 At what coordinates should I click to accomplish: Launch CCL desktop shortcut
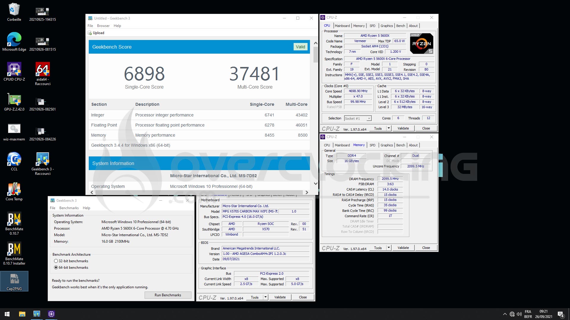14,161
